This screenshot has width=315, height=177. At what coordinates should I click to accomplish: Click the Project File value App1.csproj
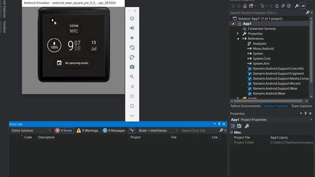tap(279, 138)
